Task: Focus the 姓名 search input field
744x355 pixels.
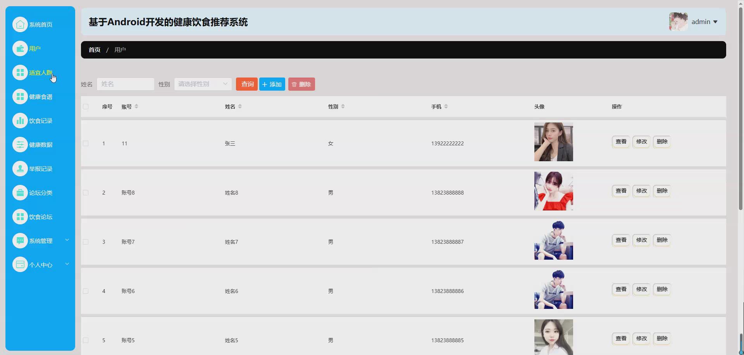Action: coord(126,84)
